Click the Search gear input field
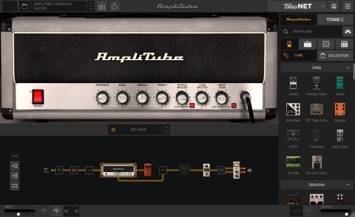355x217 pixels. click(311, 31)
